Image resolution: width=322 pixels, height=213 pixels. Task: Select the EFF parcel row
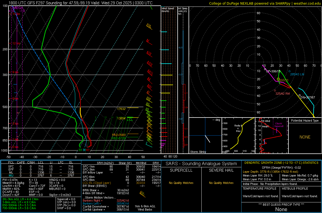coord(41,169)
